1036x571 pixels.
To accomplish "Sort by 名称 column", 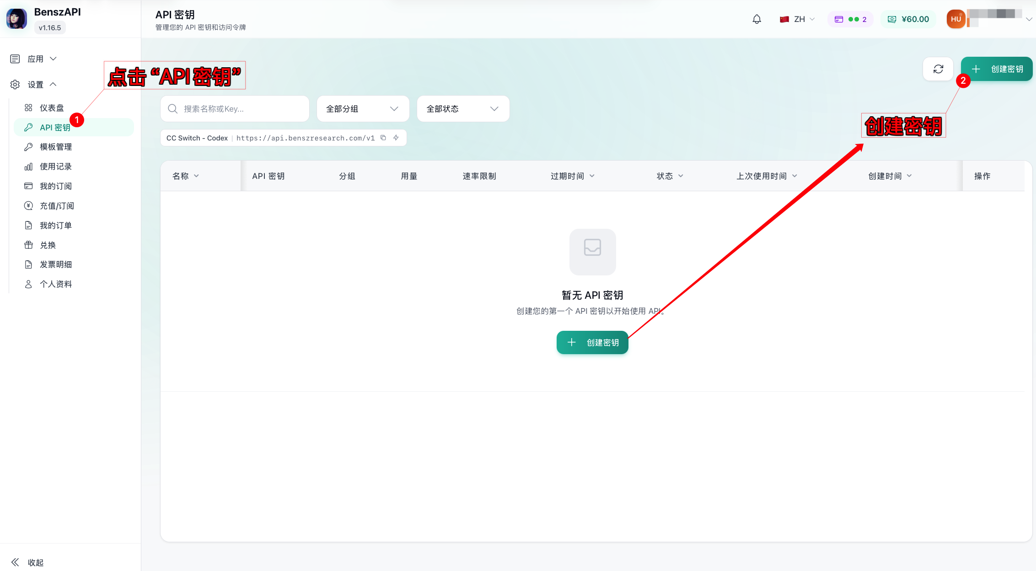I will (186, 176).
